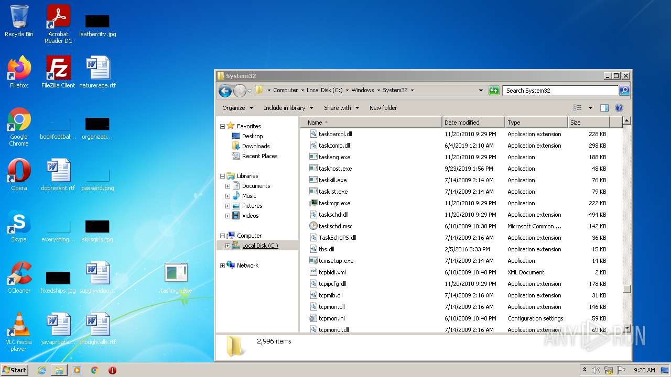The height and width of the screenshot is (377, 671).
Task: Click the New folder button
Action: 383,108
